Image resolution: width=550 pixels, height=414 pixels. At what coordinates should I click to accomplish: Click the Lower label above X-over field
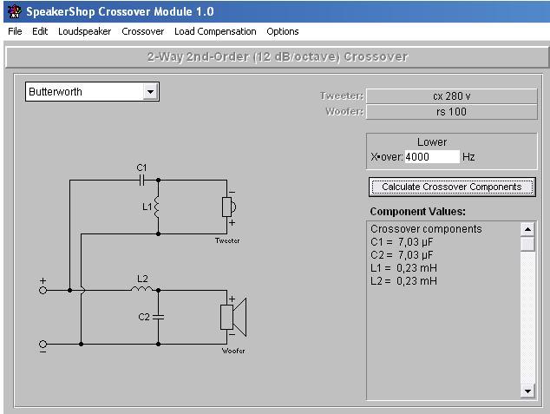click(432, 142)
